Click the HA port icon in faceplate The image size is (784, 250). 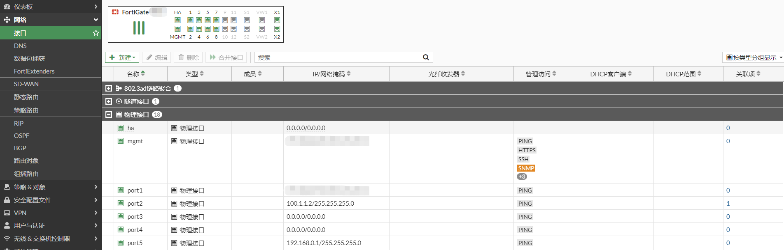pos(177,20)
